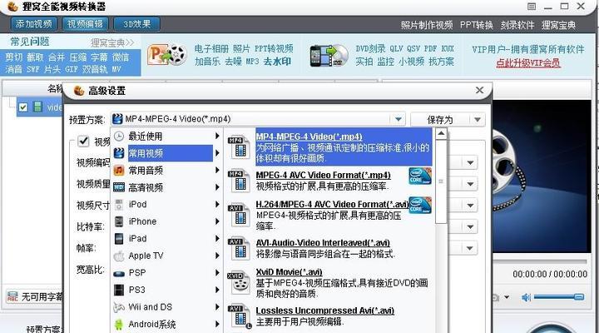Click the gamepad icon beside Wii and DS
Viewport: 599px width, 333px height.
point(119,307)
